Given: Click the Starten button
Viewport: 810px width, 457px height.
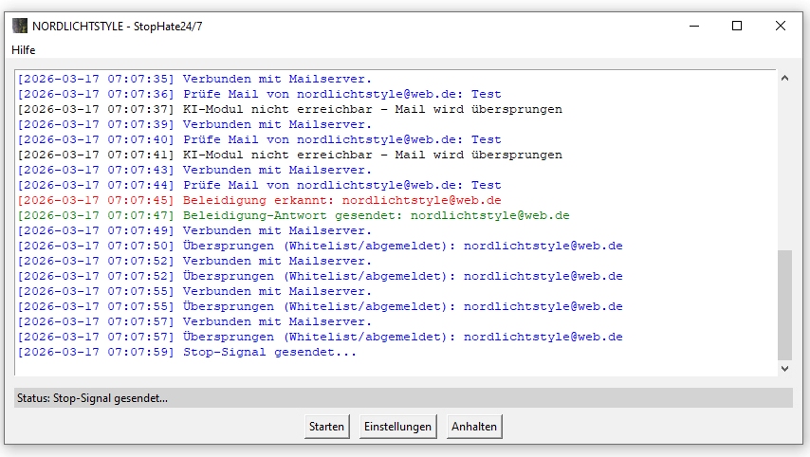Looking at the screenshot, I should point(326,427).
